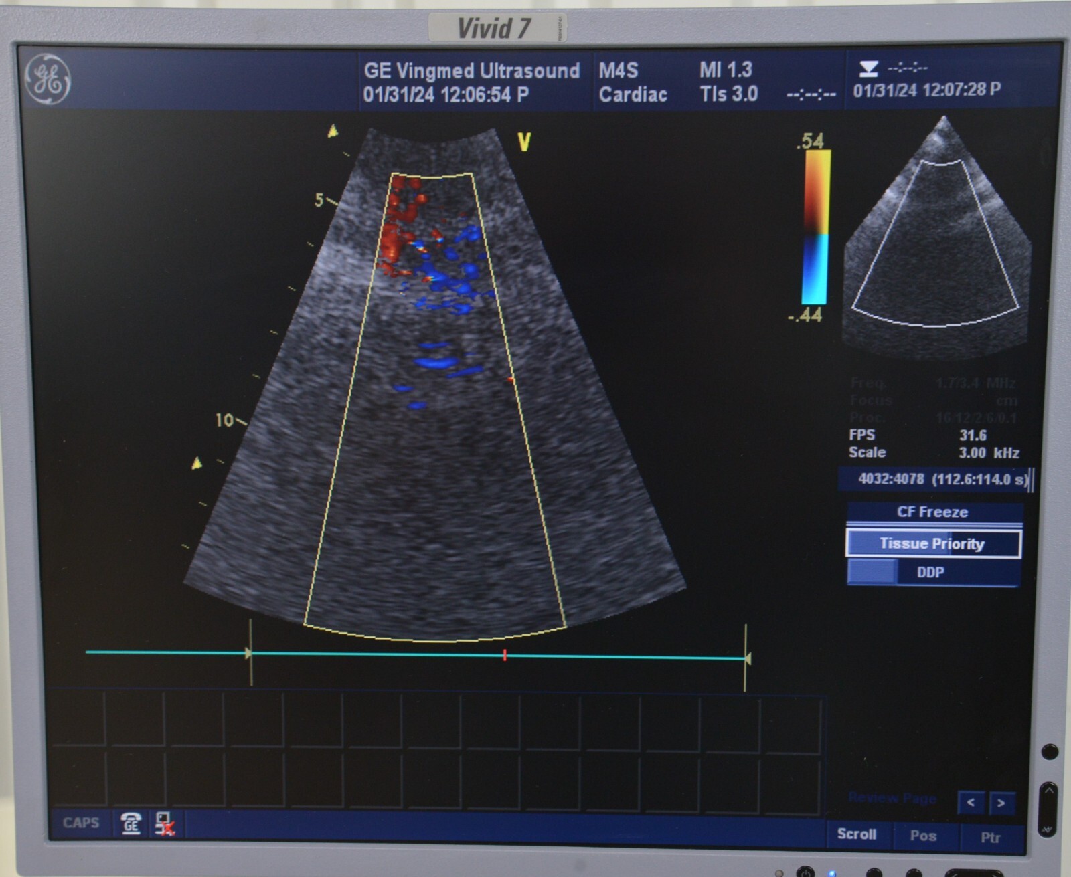Image resolution: width=1071 pixels, height=877 pixels.
Task: Switch to the Ptr trackball mode
Action: click(x=990, y=837)
